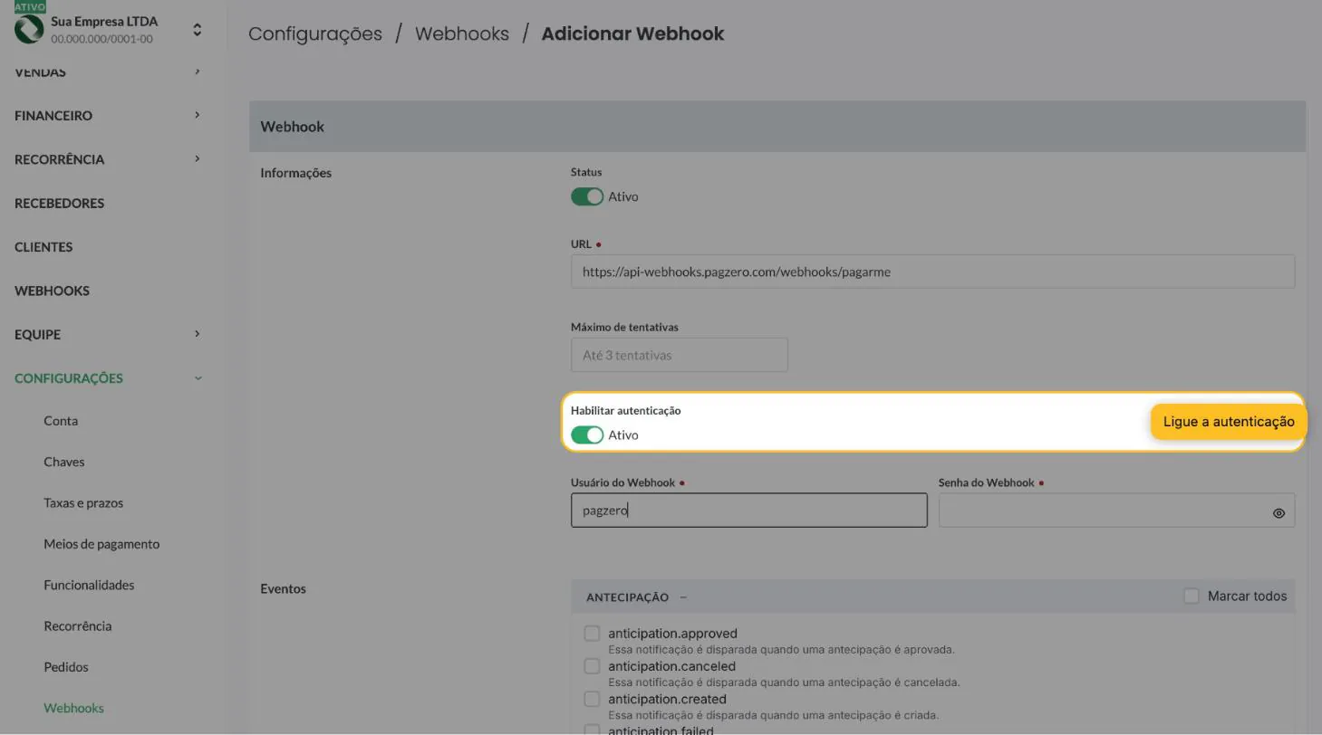Check the anticipation.canceled event

tap(592, 666)
